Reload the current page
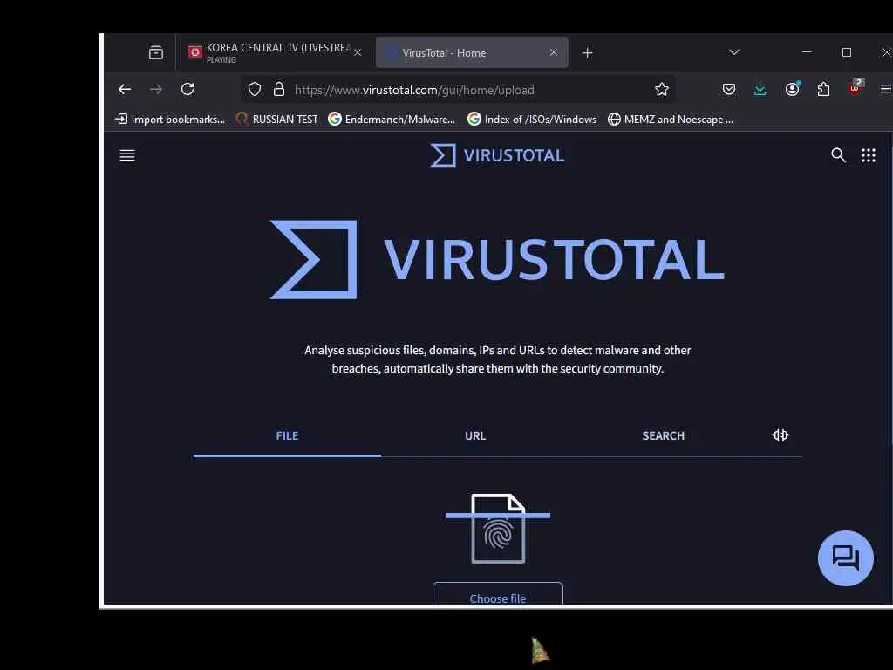This screenshot has width=893, height=670. coord(187,90)
